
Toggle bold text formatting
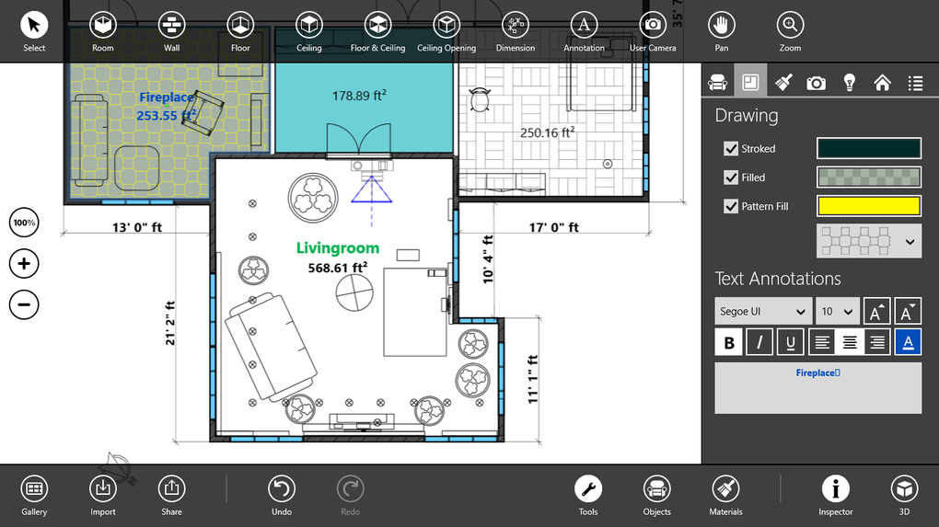(729, 342)
